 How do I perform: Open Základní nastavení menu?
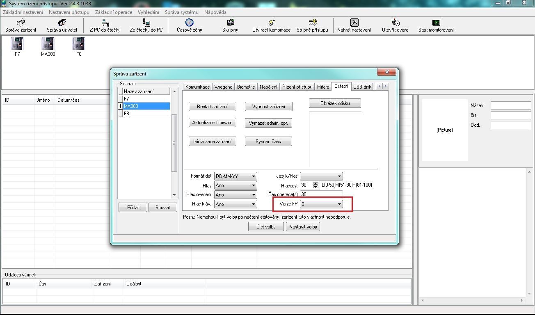tap(23, 12)
